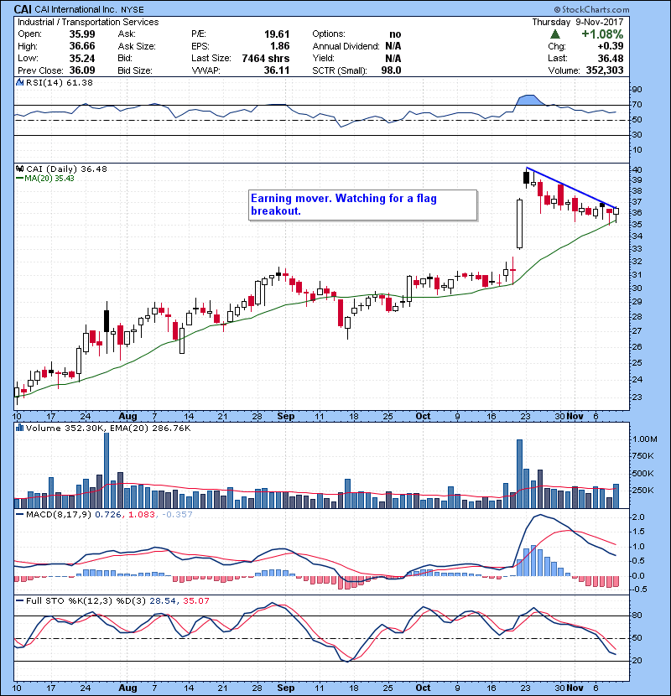Click the 1.00M volume axis label

click(x=644, y=439)
